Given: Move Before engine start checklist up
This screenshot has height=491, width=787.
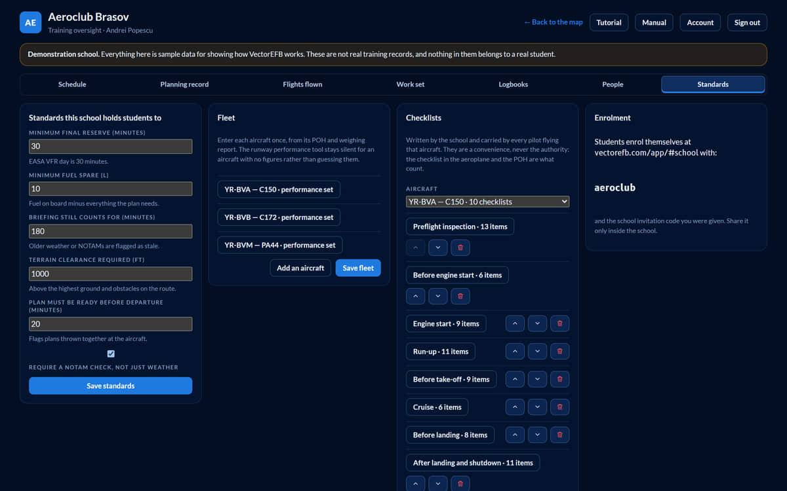Looking at the screenshot, I should 415,296.
